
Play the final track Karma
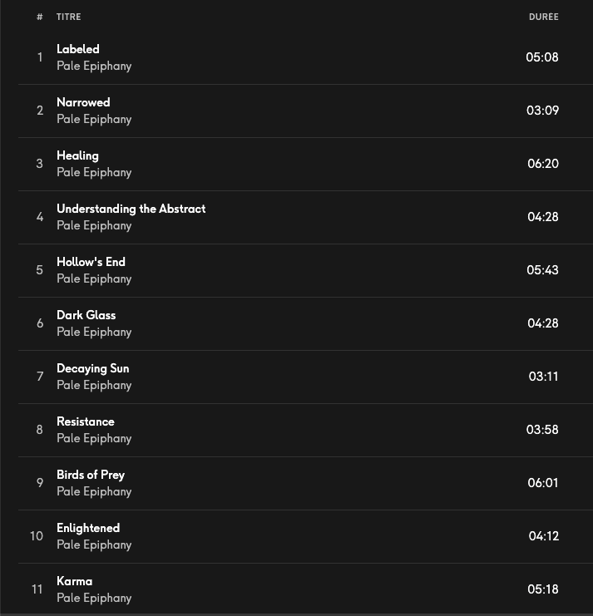click(x=74, y=581)
